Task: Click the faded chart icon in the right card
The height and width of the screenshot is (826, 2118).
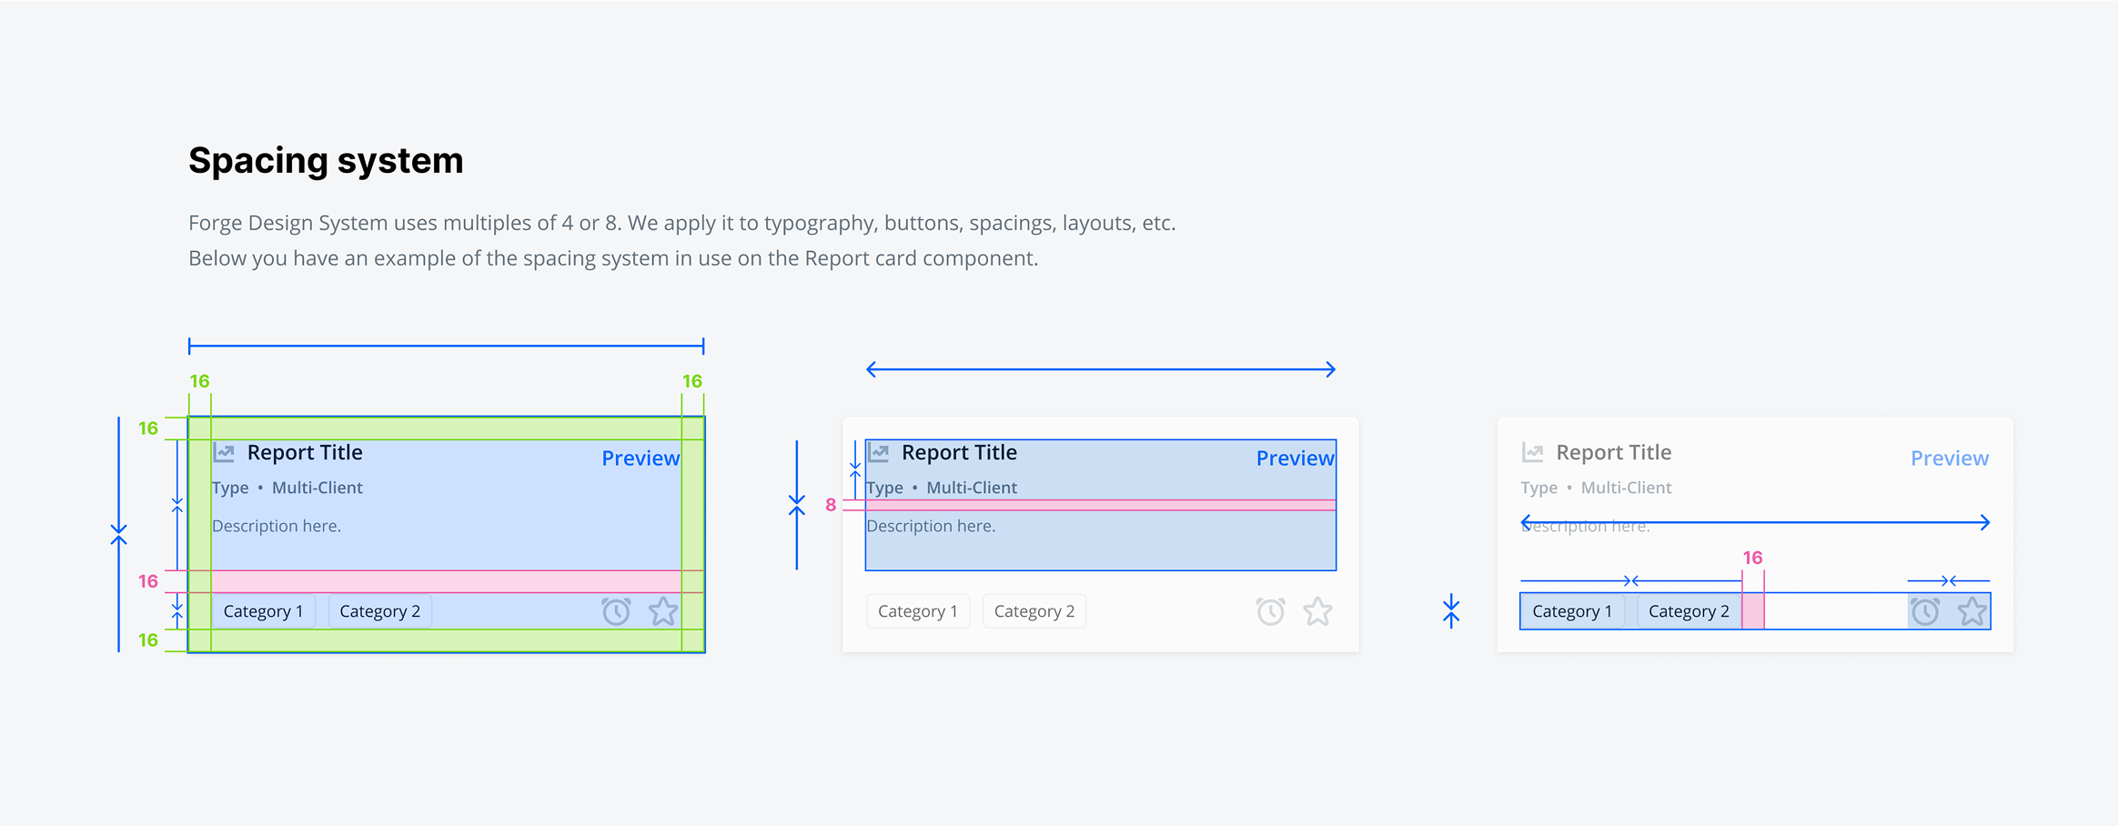Action: [x=1533, y=452]
